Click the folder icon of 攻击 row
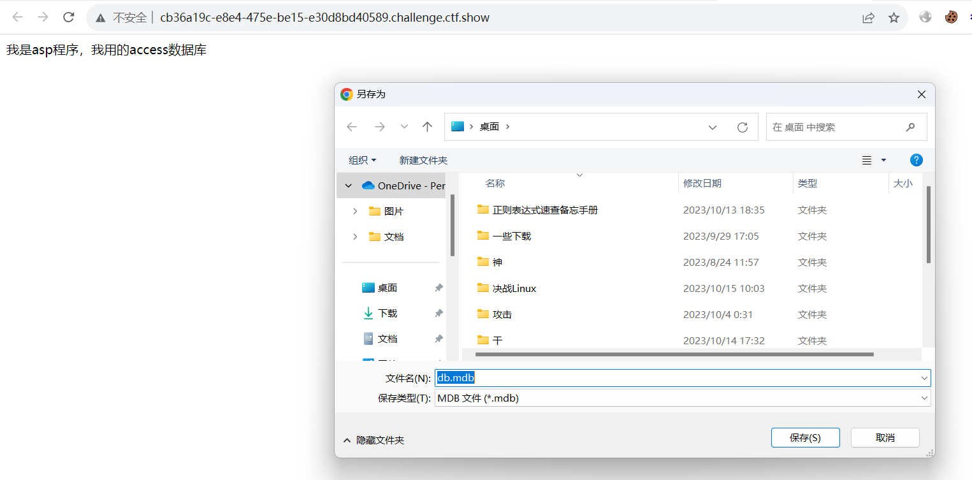Screen dimensions: 972x480 point(483,314)
